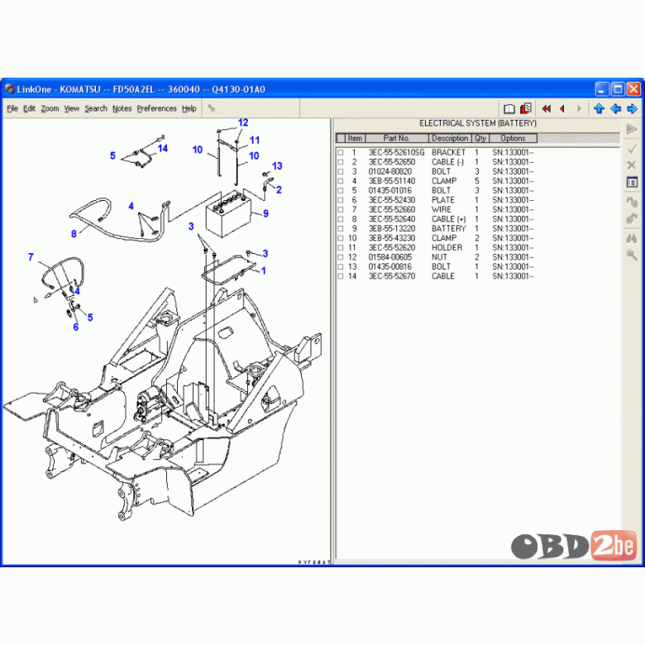Click callout 11 beside the holder

click(255, 141)
